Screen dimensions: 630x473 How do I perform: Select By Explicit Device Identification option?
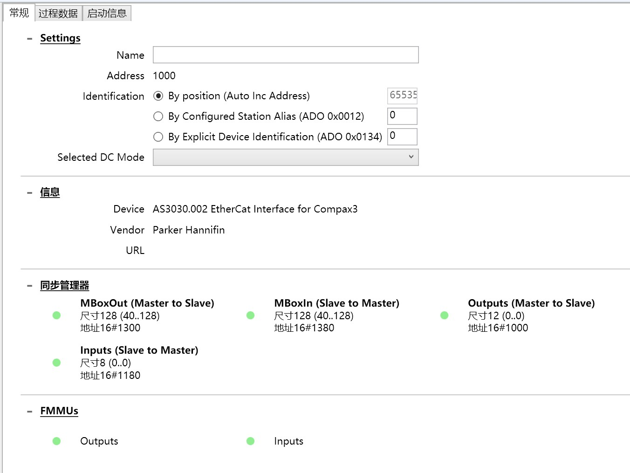(158, 137)
